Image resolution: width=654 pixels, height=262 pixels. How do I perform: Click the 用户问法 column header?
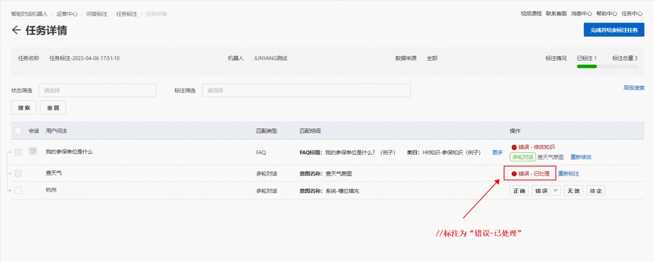56,131
